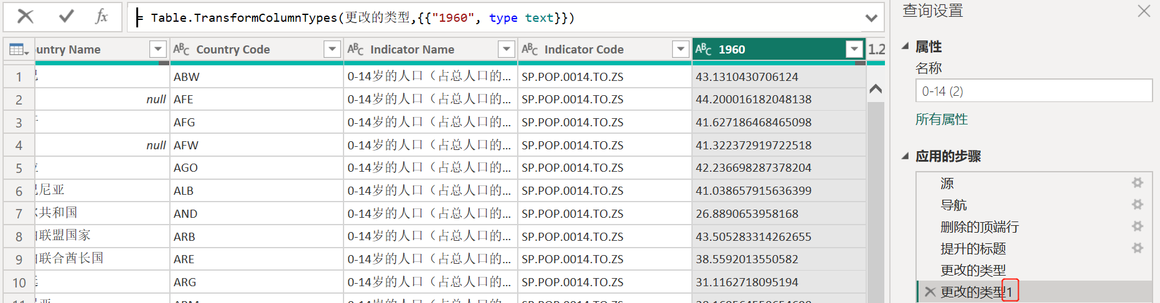
Task: Select the 更改的类型 applied step
Action: tap(973, 270)
